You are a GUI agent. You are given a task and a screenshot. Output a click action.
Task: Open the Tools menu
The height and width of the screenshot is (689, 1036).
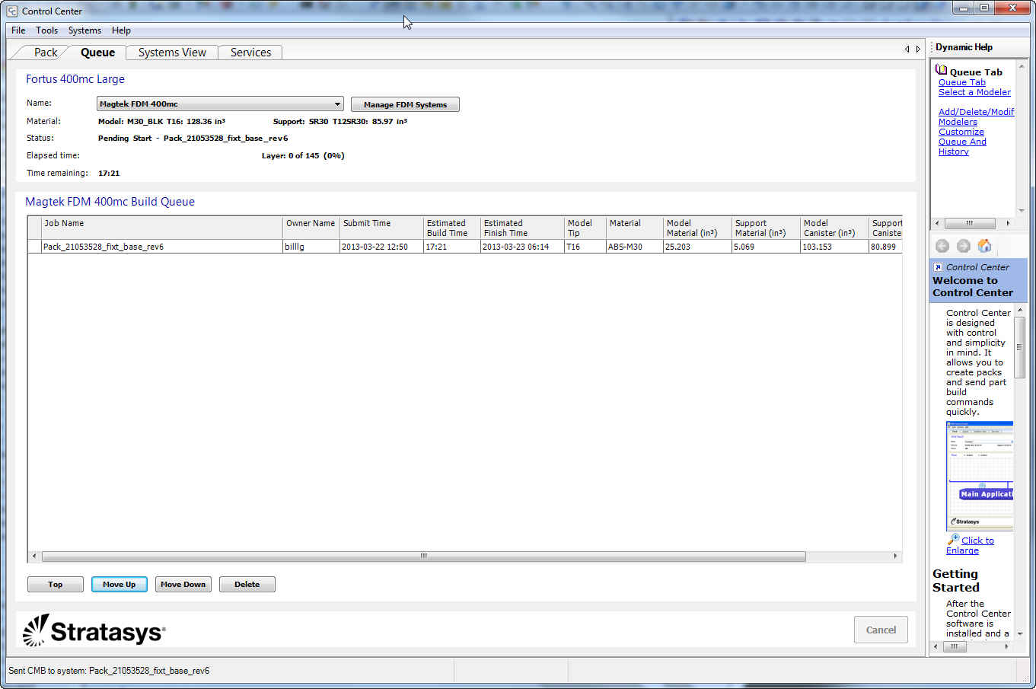46,30
